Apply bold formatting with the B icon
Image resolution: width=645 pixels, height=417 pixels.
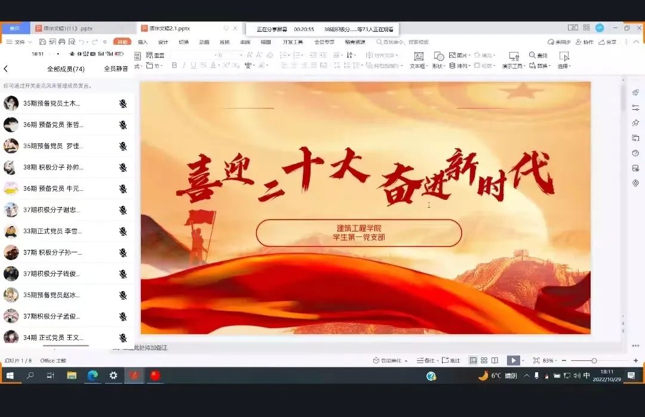tap(174, 65)
